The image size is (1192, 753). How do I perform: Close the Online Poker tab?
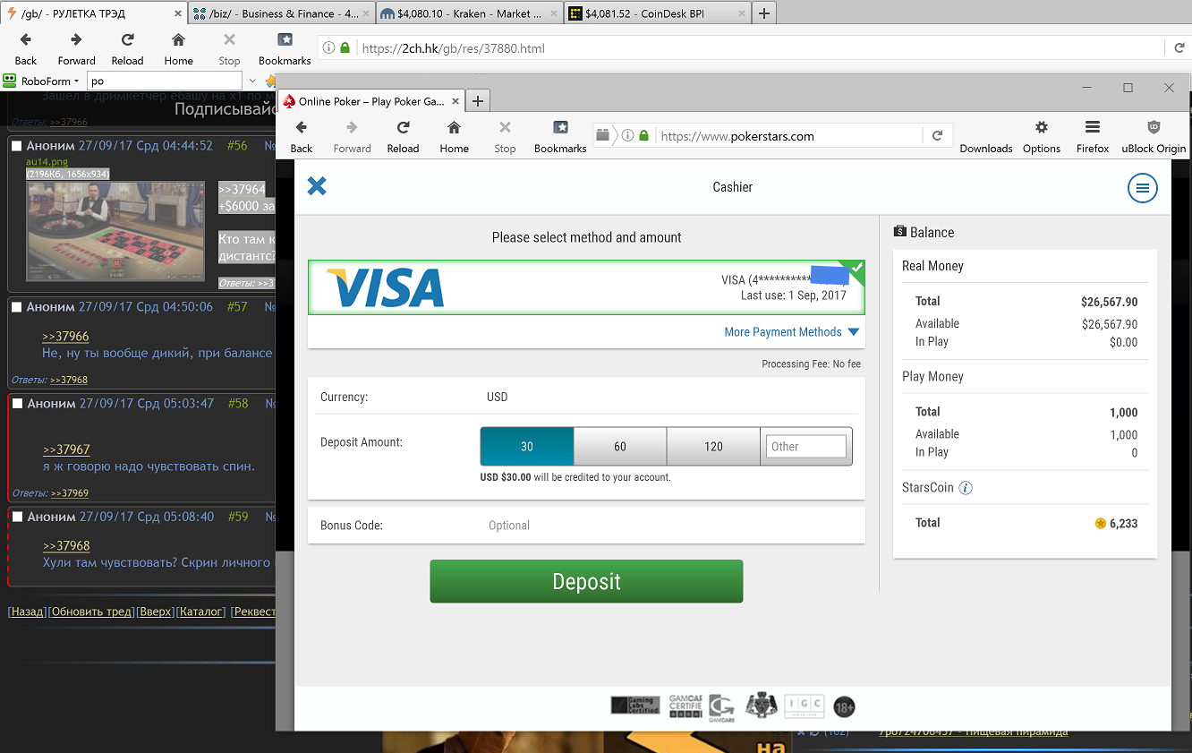pyautogui.click(x=455, y=101)
